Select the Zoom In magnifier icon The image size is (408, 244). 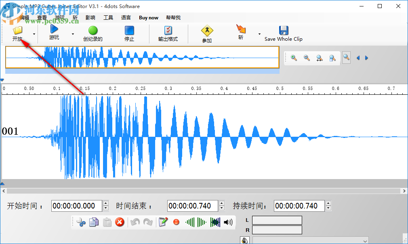pos(293,58)
